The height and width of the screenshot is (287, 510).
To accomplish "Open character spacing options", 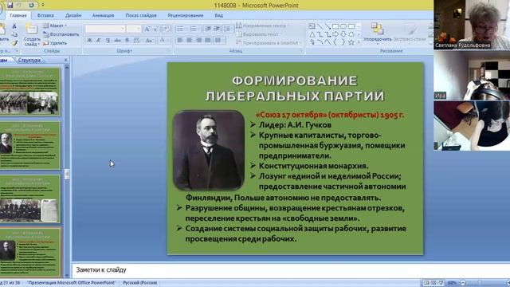I will pos(136,40).
